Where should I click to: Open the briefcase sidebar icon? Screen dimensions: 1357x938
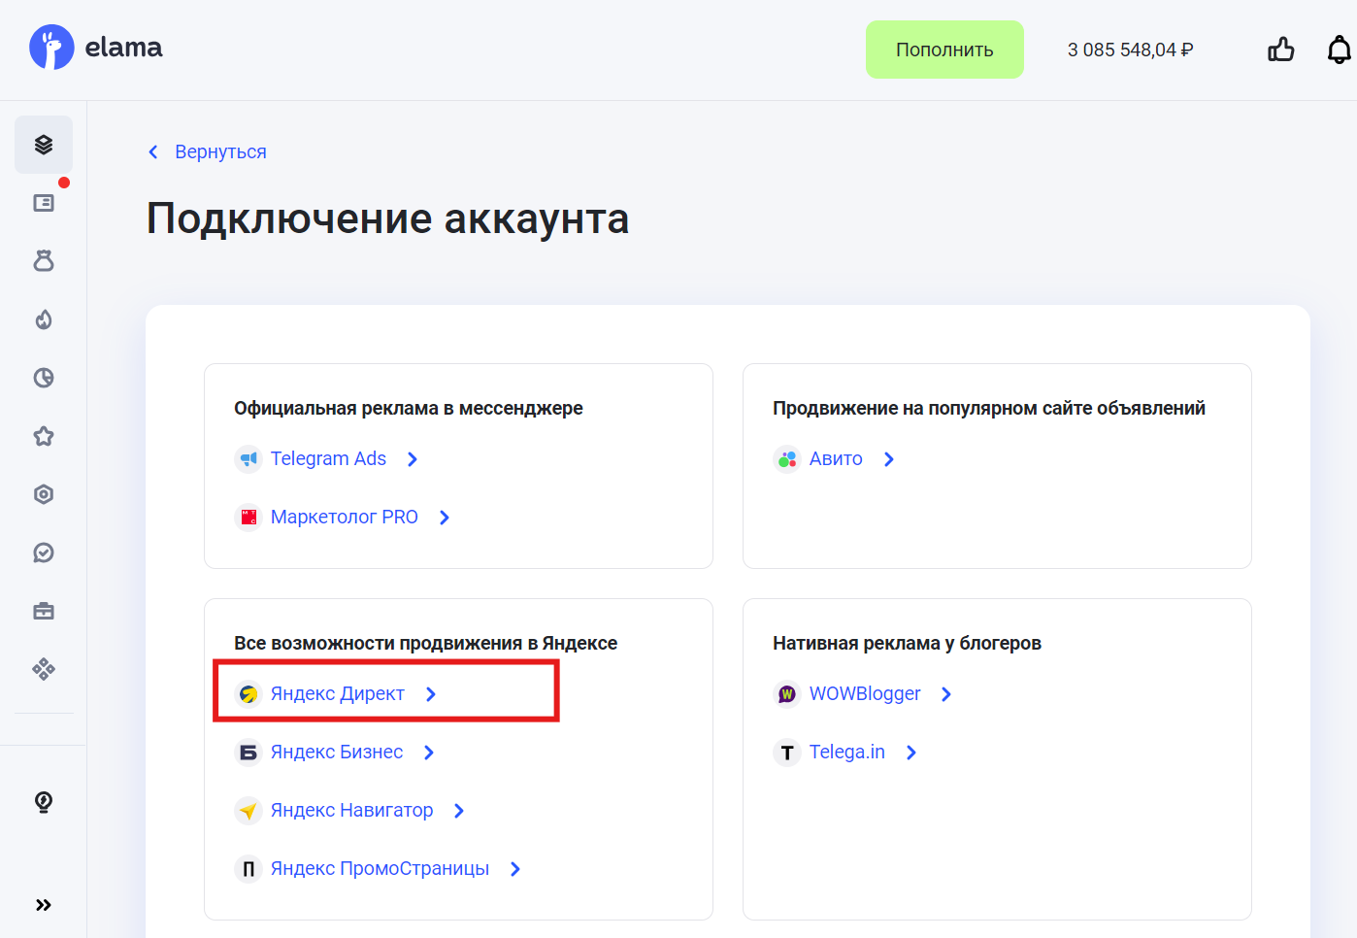(44, 611)
